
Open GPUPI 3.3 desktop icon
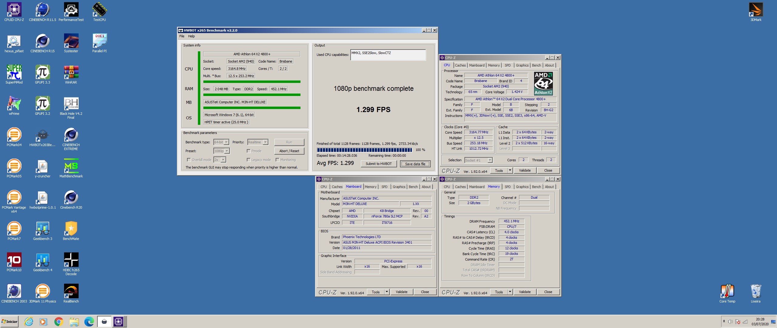[42, 74]
